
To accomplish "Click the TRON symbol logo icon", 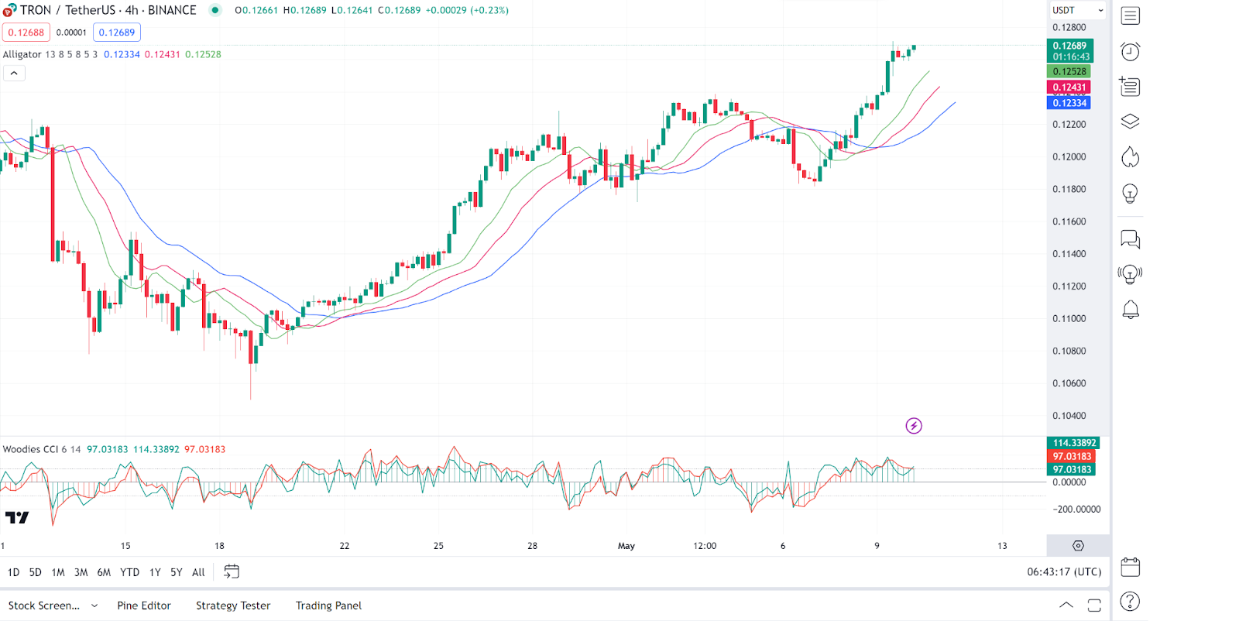I will click(9, 10).
